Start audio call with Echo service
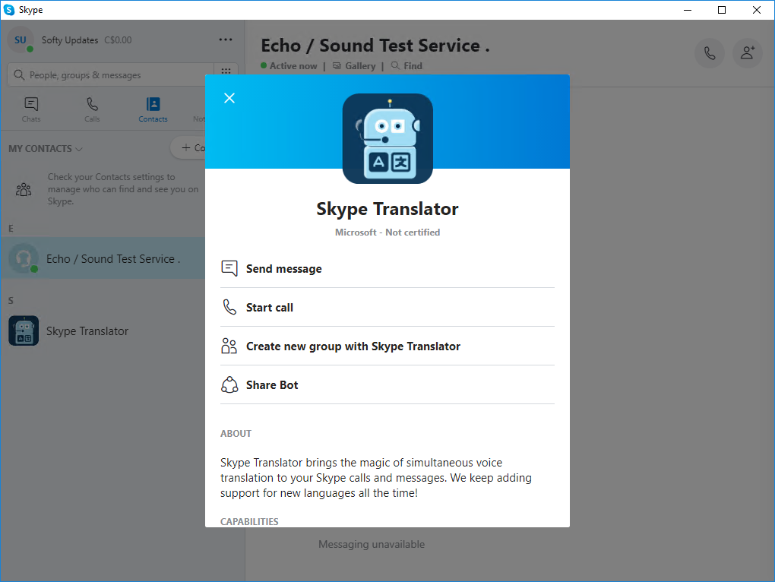 [x=710, y=53]
